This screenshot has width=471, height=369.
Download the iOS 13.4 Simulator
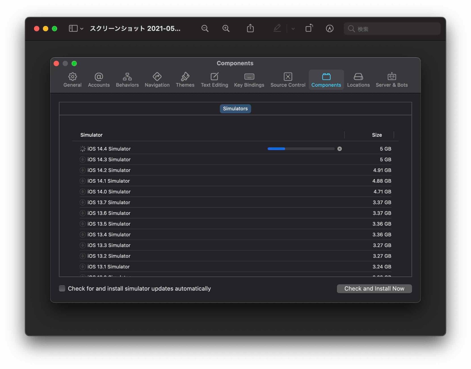(82, 235)
